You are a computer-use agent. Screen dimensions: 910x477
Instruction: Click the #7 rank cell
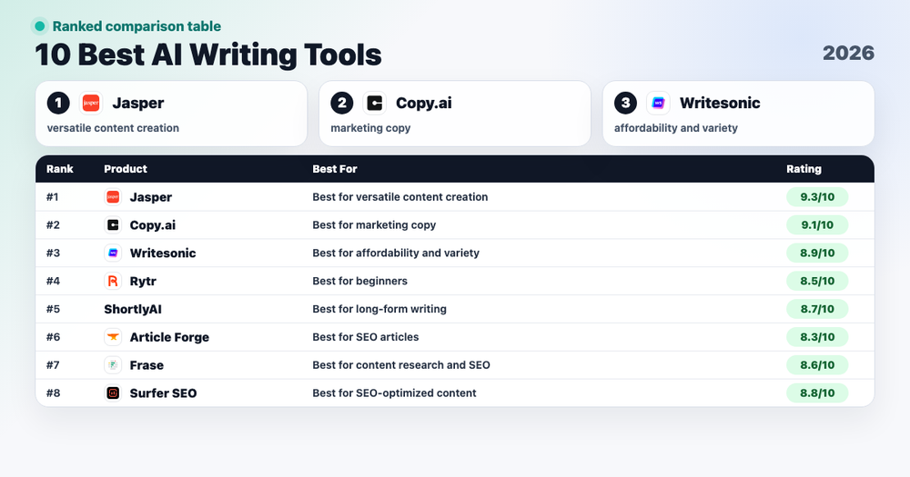[x=53, y=365]
